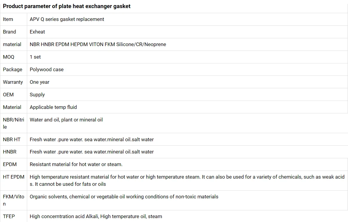Click the 'Brand' row label
The height and width of the screenshot is (222, 348).
[10, 32]
